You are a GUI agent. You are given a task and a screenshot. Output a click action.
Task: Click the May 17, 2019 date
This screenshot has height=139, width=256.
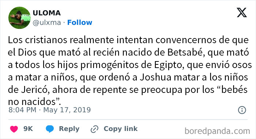tap(67, 110)
